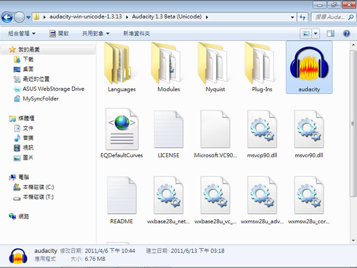
Task: Click 新增資料夾 new folder button
Action: tap(136, 33)
